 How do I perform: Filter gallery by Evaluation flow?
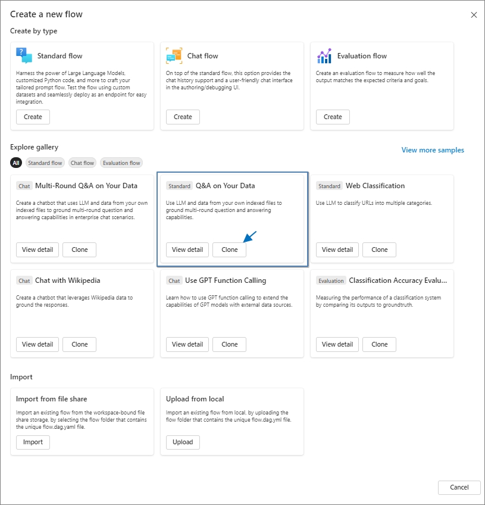point(121,163)
